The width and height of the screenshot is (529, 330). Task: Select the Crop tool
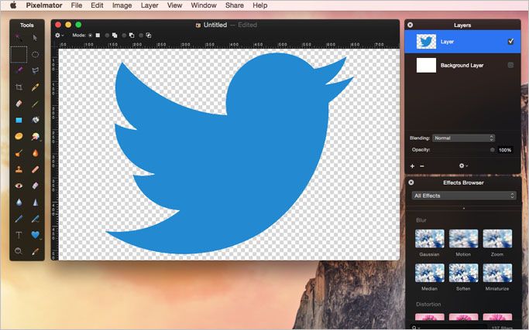click(x=19, y=87)
